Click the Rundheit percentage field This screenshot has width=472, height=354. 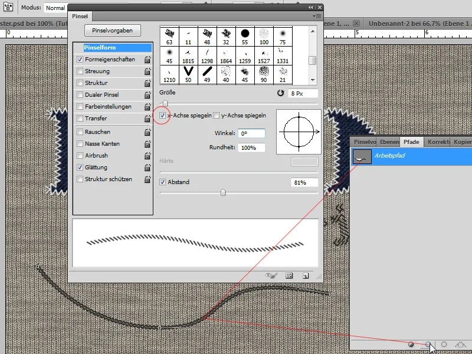tap(252, 147)
